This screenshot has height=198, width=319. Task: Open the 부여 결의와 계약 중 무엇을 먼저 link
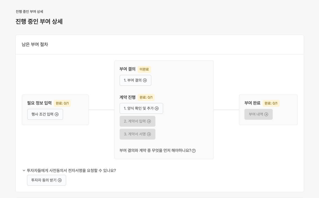point(155,150)
